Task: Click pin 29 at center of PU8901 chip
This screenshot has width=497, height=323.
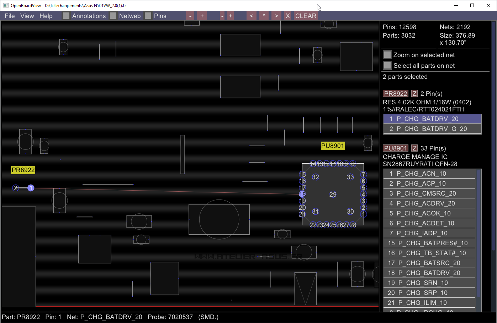Action: pyautogui.click(x=333, y=195)
